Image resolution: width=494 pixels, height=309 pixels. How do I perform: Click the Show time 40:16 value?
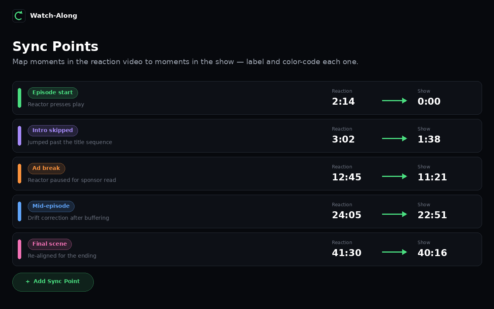(x=432, y=253)
